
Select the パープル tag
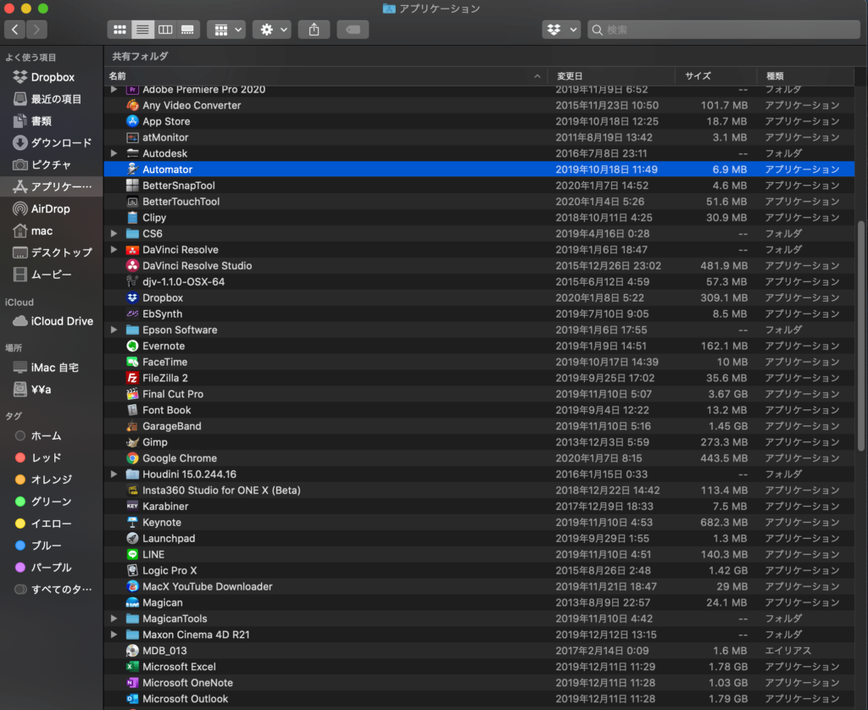(x=51, y=567)
